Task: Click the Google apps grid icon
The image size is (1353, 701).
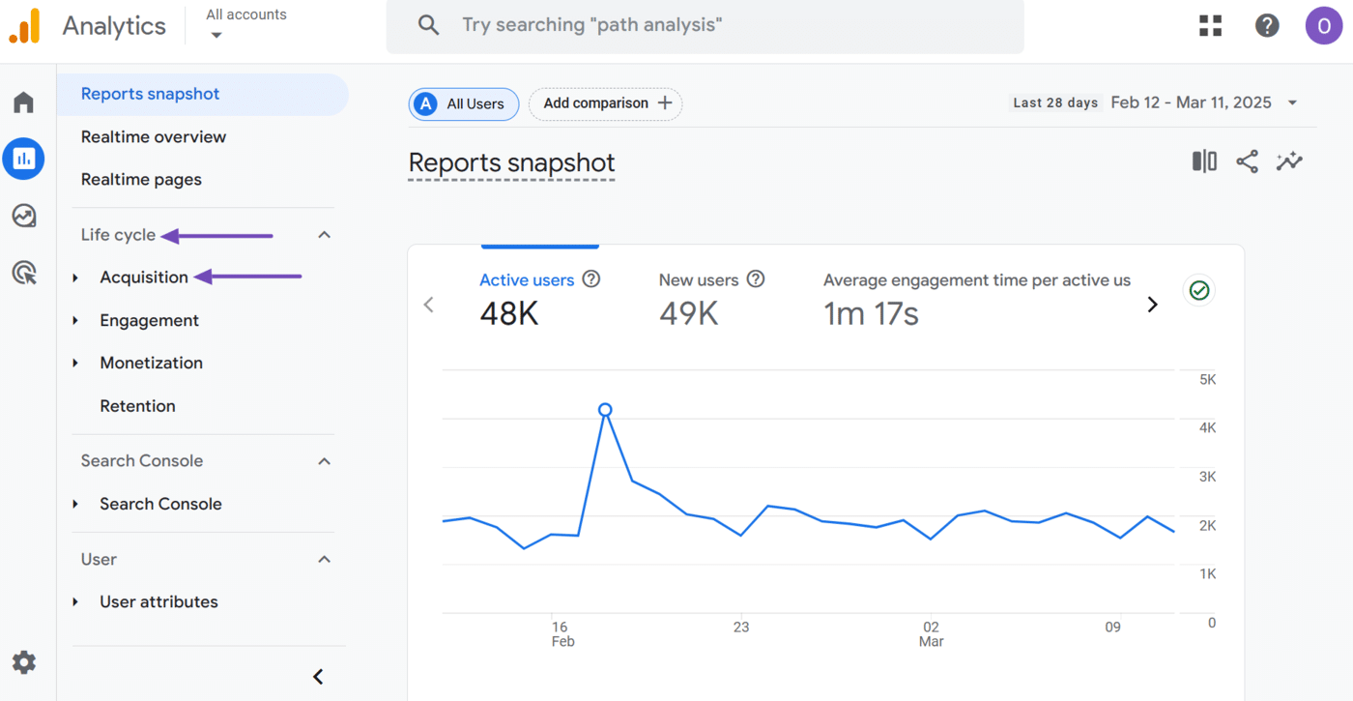Action: coord(1210,26)
